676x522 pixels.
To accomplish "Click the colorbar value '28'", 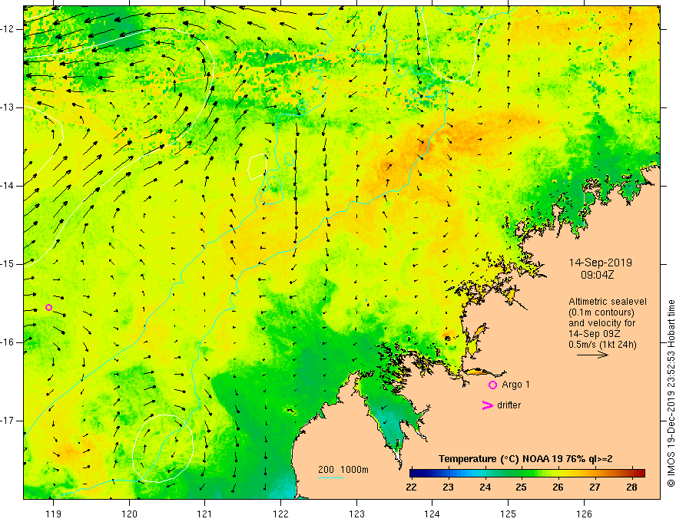I will (631, 487).
